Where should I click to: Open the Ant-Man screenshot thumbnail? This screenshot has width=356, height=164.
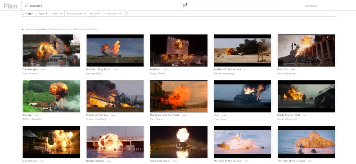tap(179, 50)
